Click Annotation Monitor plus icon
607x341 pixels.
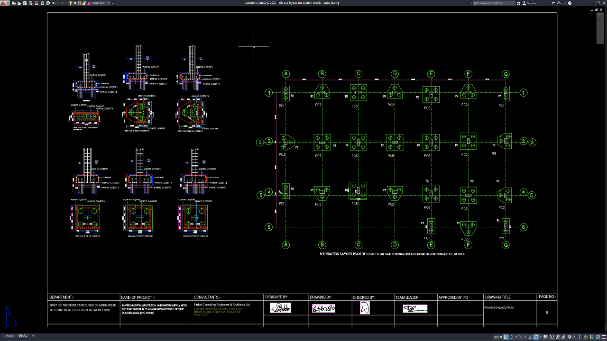pyautogui.click(x=579, y=337)
